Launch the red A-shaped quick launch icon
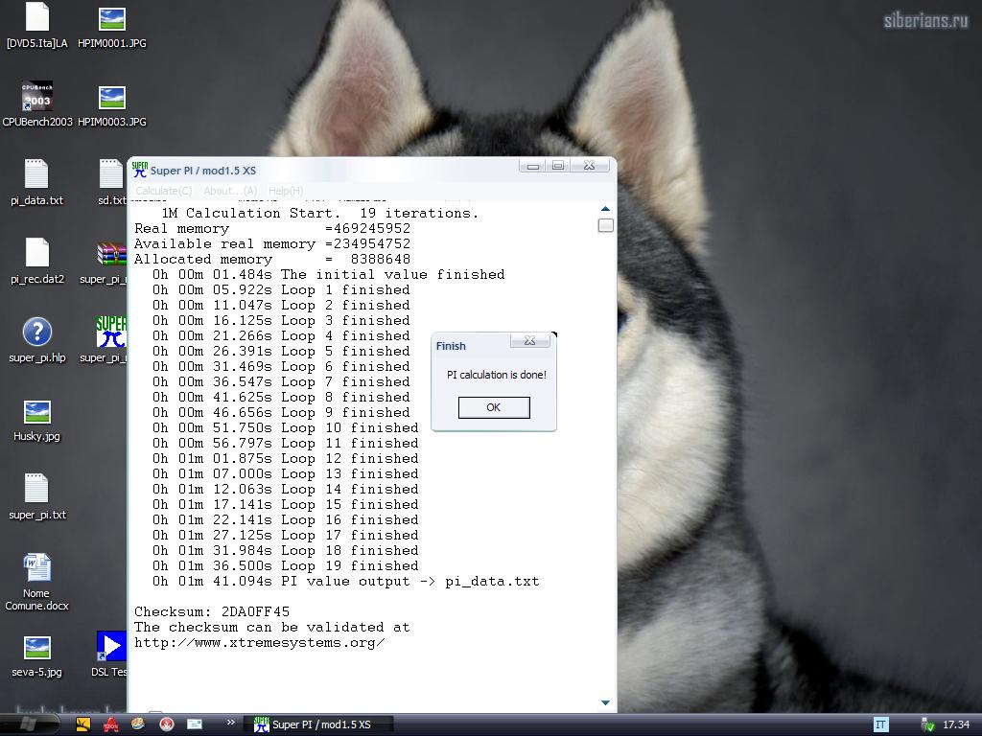This screenshot has height=736, width=982. click(111, 724)
